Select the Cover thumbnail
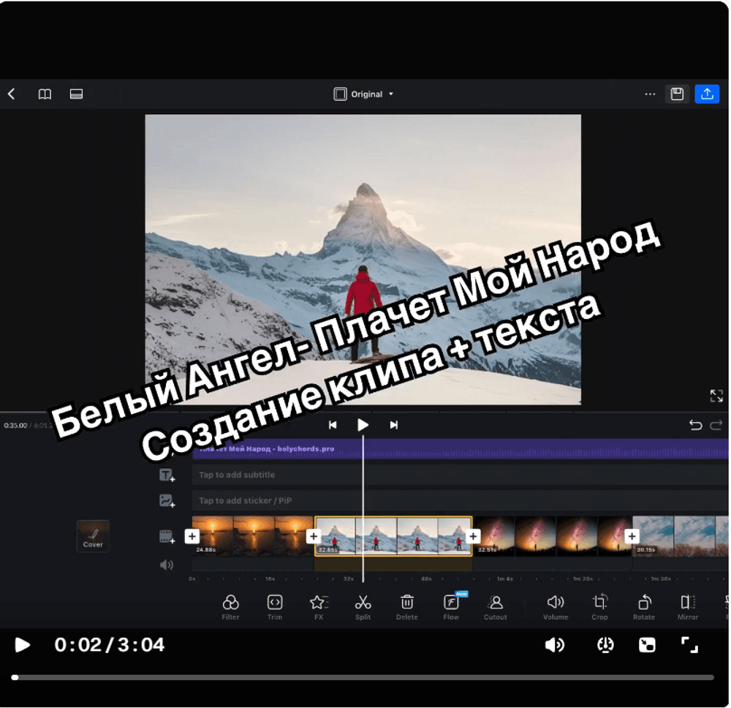The image size is (731, 708). [x=93, y=535]
